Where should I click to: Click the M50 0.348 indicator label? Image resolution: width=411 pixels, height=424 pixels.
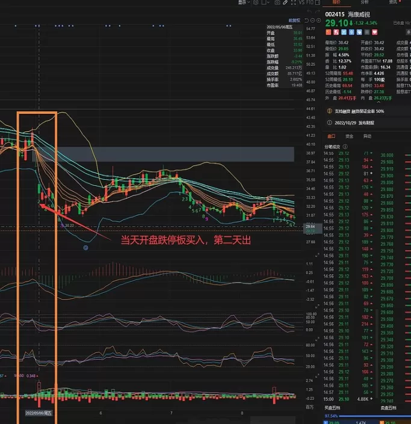pyautogui.click(x=26, y=376)
